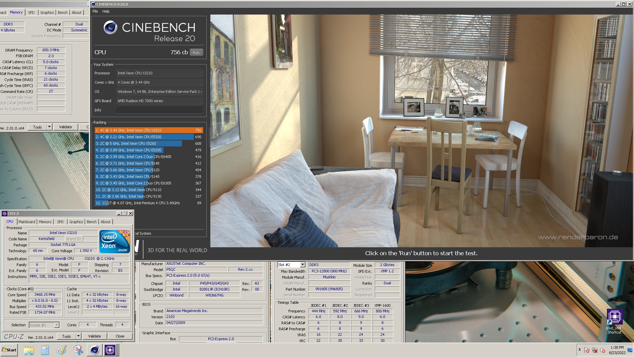The height and width of the screenshot is (357, 634).
Task: Open the File menu in Cinebench
Action: (95, 11)
